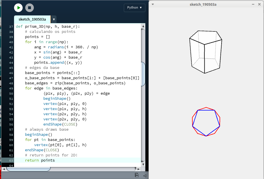Click the 3D prism in sketch output

(x=205, y=52)
